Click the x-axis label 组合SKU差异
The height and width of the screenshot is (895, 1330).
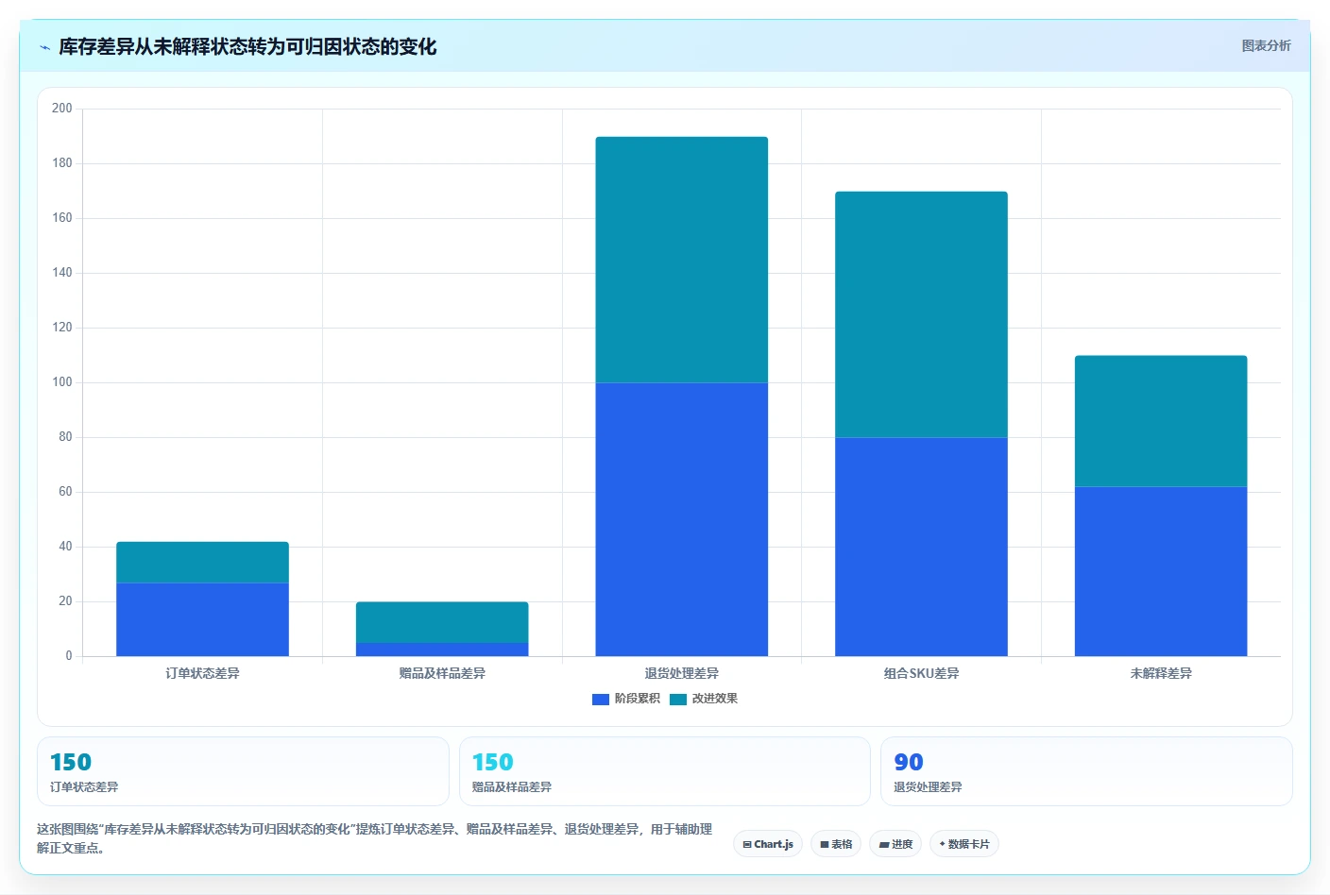coord(921,673)
